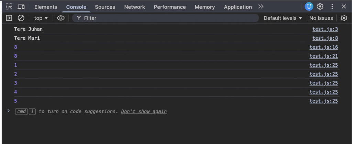
Task: Open the three-dot customize DevTools menu
Action: (332, 6)
